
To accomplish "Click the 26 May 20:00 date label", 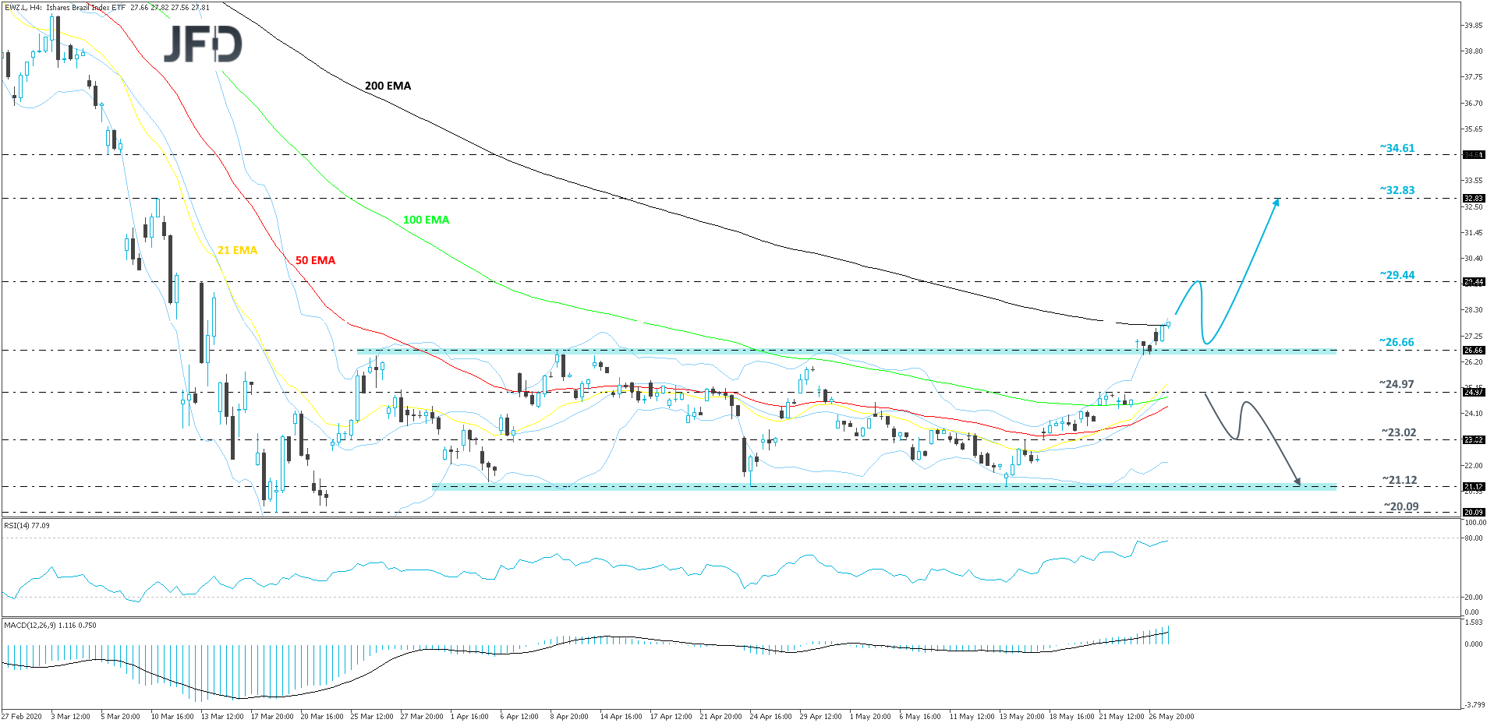I will 1171,717.
